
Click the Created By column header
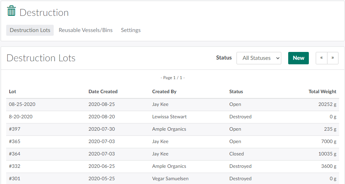[164, 91]
